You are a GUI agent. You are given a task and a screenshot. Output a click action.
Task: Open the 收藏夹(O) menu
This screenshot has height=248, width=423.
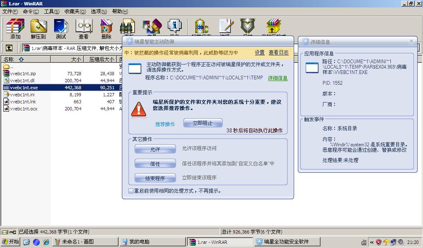pos(75,11)
